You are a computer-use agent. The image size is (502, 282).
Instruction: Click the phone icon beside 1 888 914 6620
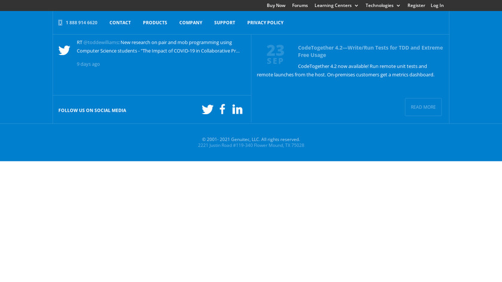(60, 23)
